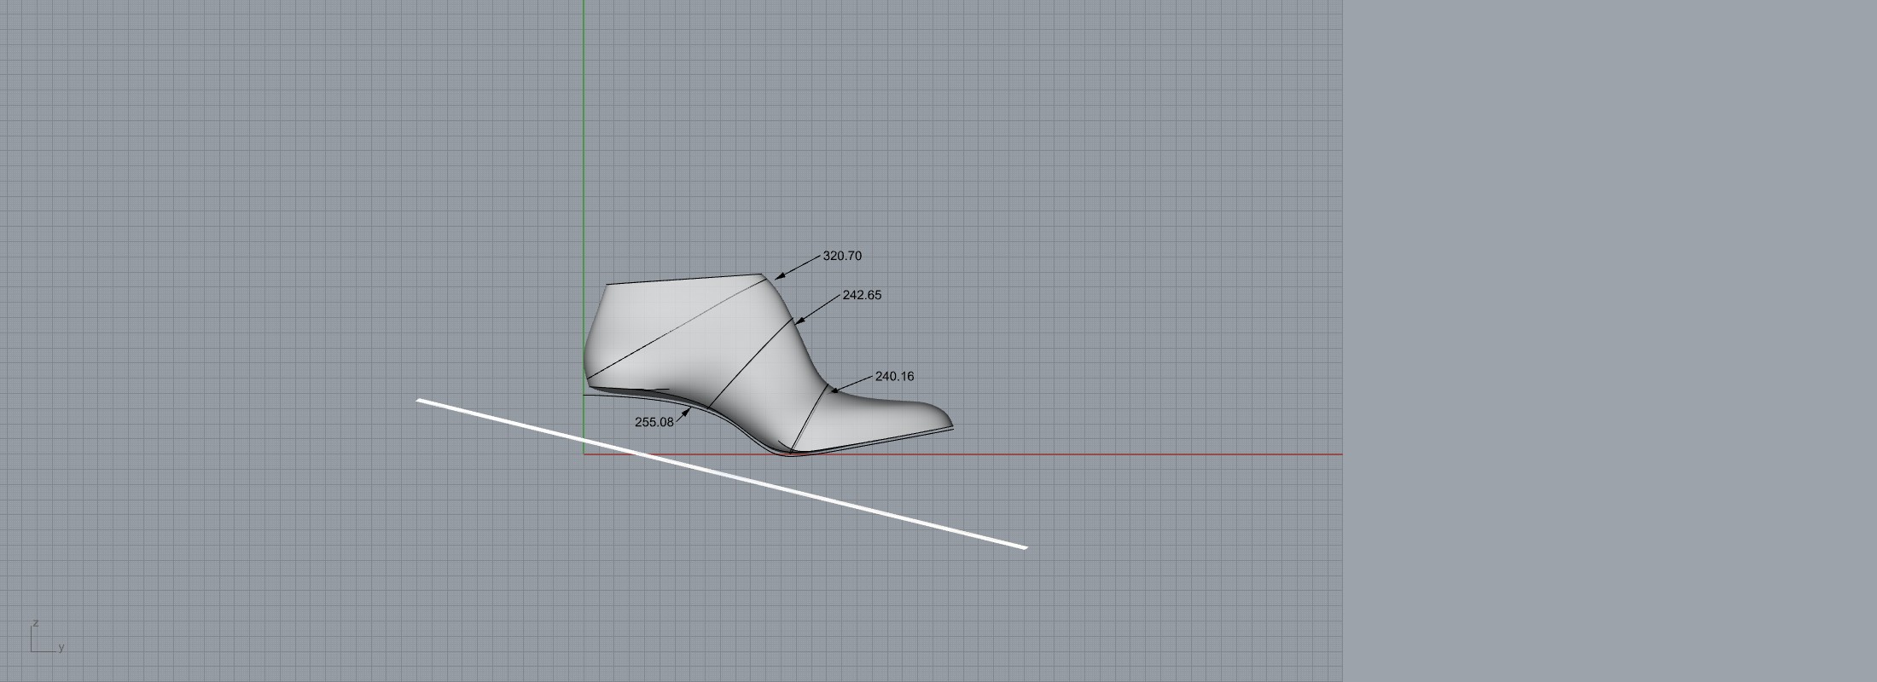Pick the arrowhead of the 240.16 leader

coord(834,391)
